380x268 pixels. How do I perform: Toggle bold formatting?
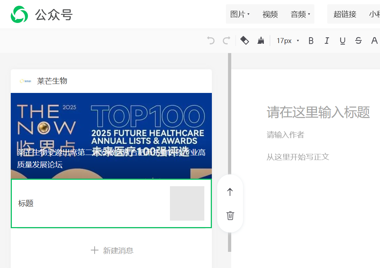click(311, 41)
